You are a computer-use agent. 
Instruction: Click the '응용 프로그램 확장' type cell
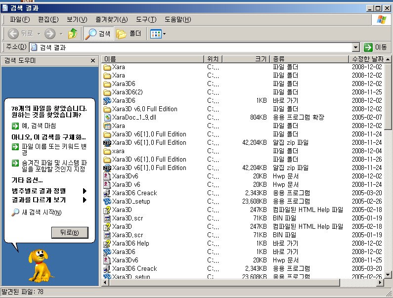[x=299, y=117]
